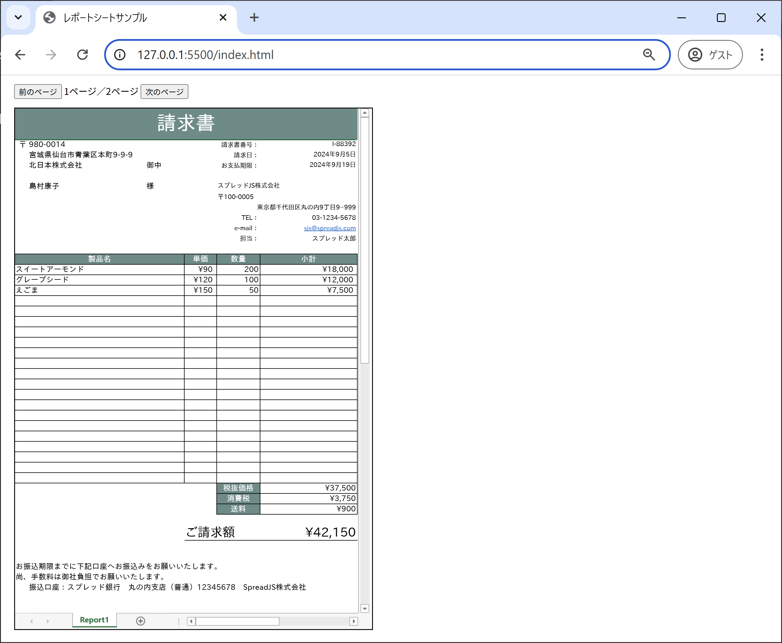Click the browser forward arrow
This screenshot has width=782, height=643.
(x=51, y=55)
